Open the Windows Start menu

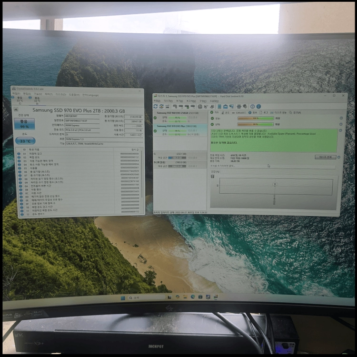click(123, 298)
